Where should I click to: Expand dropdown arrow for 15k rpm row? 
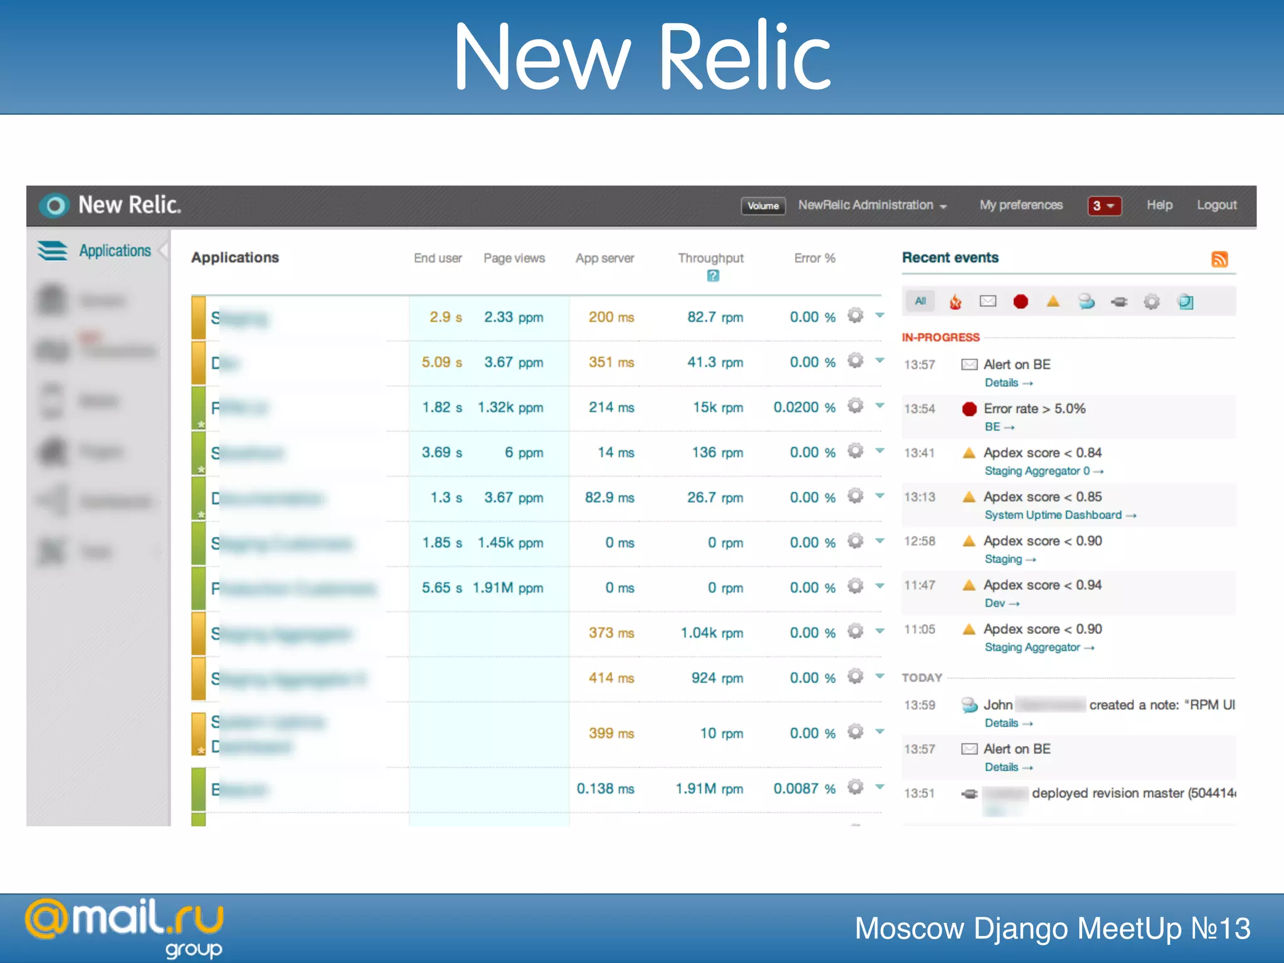coord(880,406)
